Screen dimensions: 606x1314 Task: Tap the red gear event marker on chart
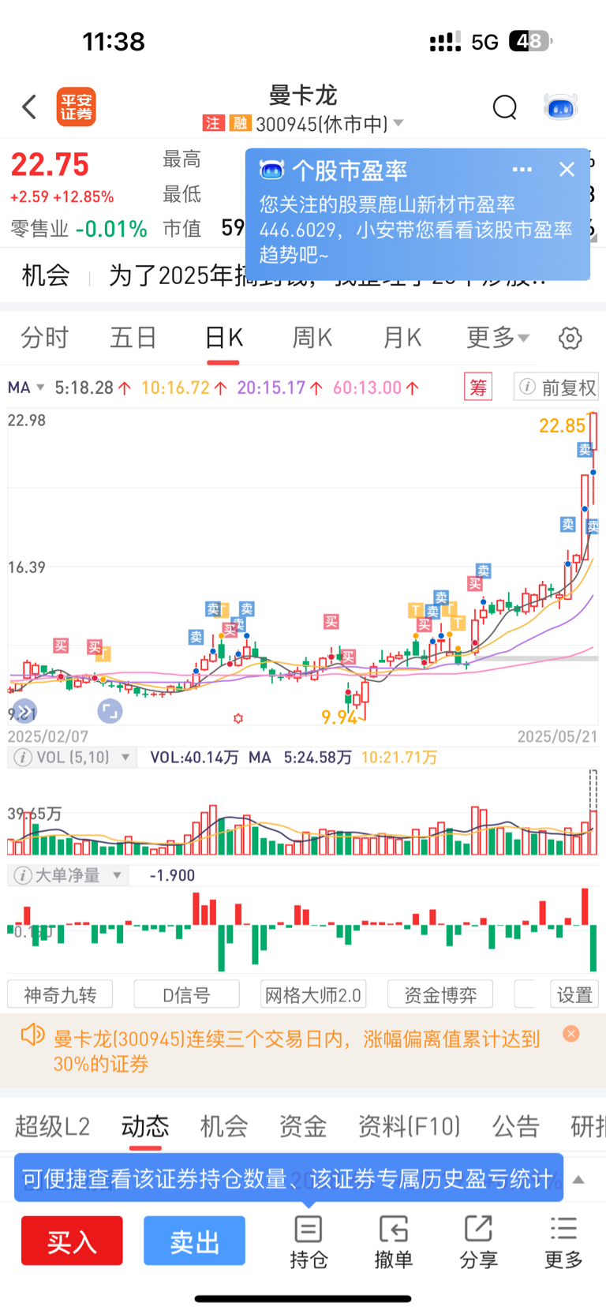coord(238,718)
